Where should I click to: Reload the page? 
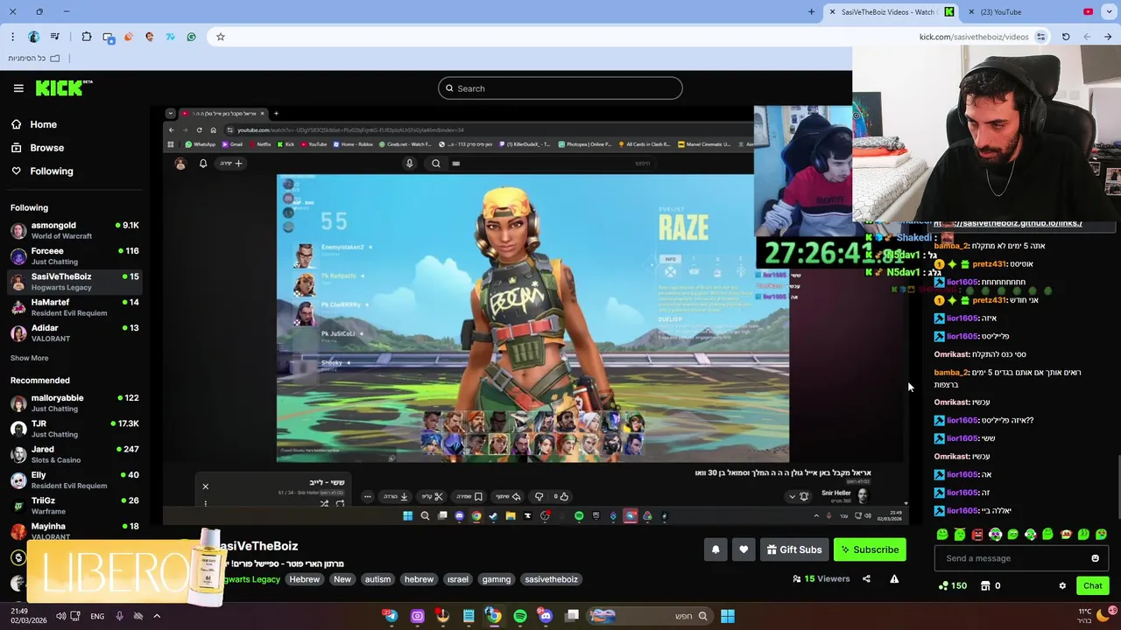[x=1066, y=37]
